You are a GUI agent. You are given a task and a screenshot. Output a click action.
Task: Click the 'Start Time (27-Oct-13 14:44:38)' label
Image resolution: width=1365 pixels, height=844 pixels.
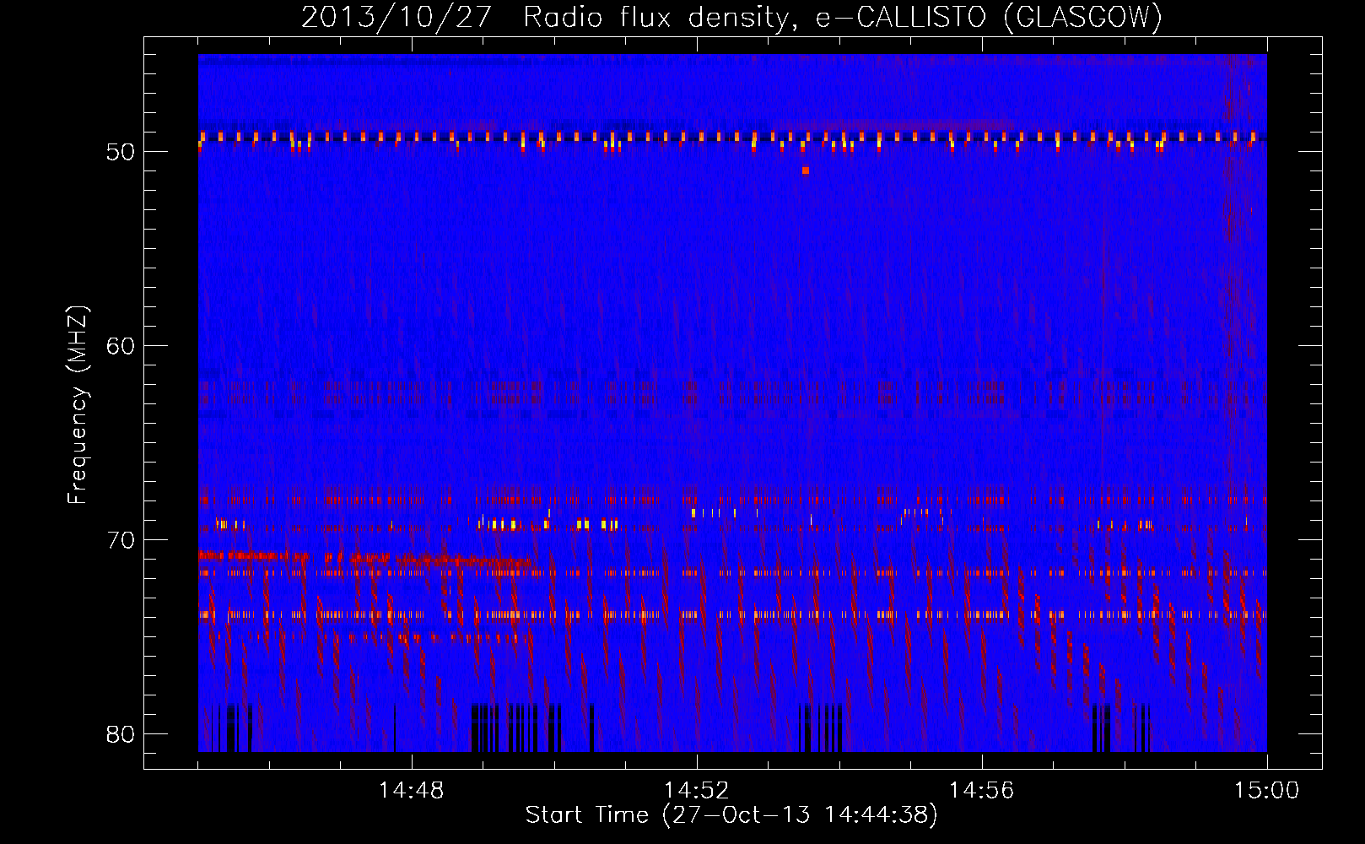(x=731, y=815)
